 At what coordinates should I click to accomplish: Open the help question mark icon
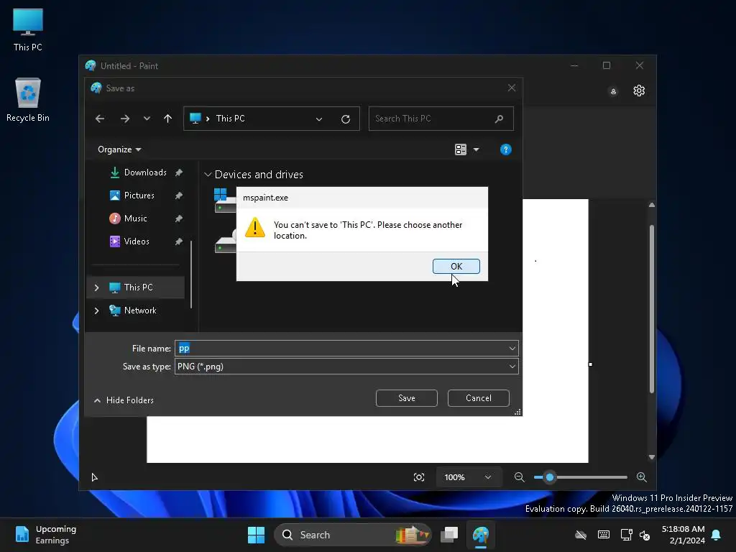click(x=505, y=149)
